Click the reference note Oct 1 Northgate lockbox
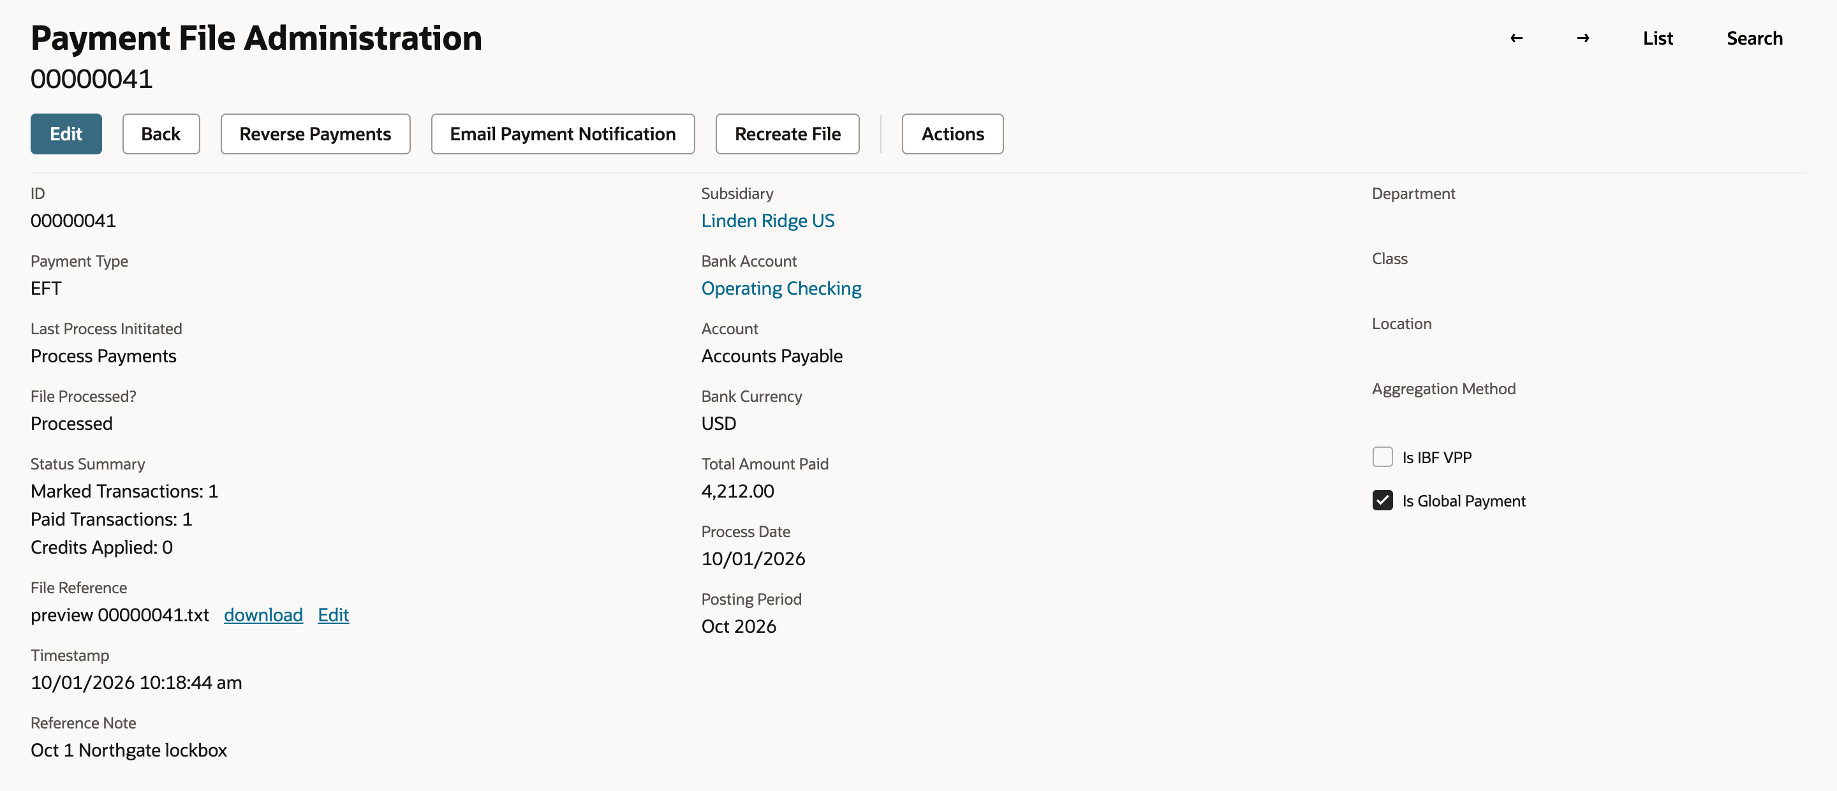1837x791 pixels. click(x=129, y=750)
